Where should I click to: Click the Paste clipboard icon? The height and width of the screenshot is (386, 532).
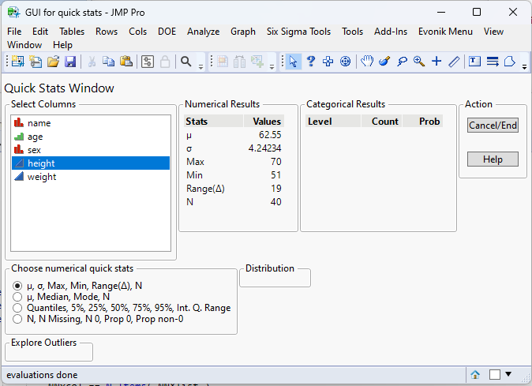click(126, 62)
